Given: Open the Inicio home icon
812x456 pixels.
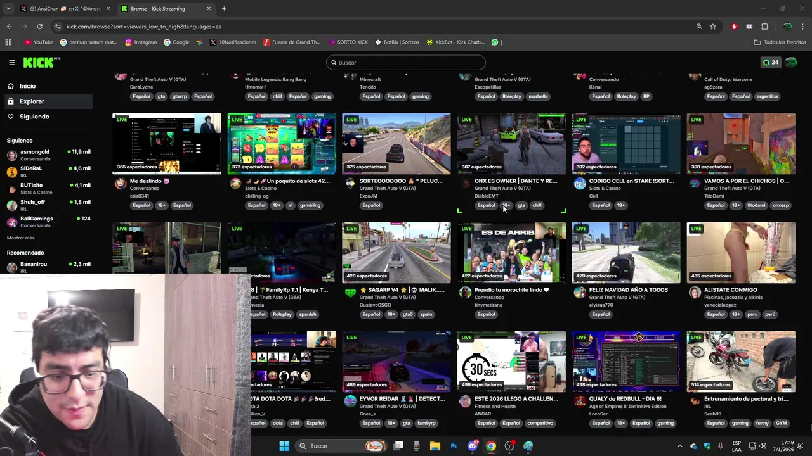Looking at the screenshot, I should (x=11, y=86).
